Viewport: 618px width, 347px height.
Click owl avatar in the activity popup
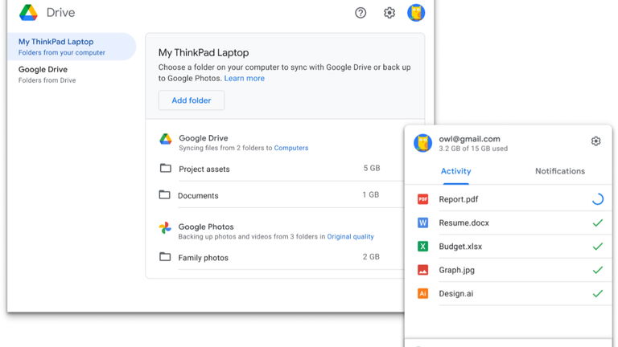point(422,143)
